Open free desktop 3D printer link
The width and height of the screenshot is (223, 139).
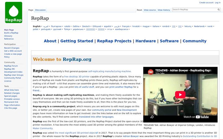[x=77, y=77]
